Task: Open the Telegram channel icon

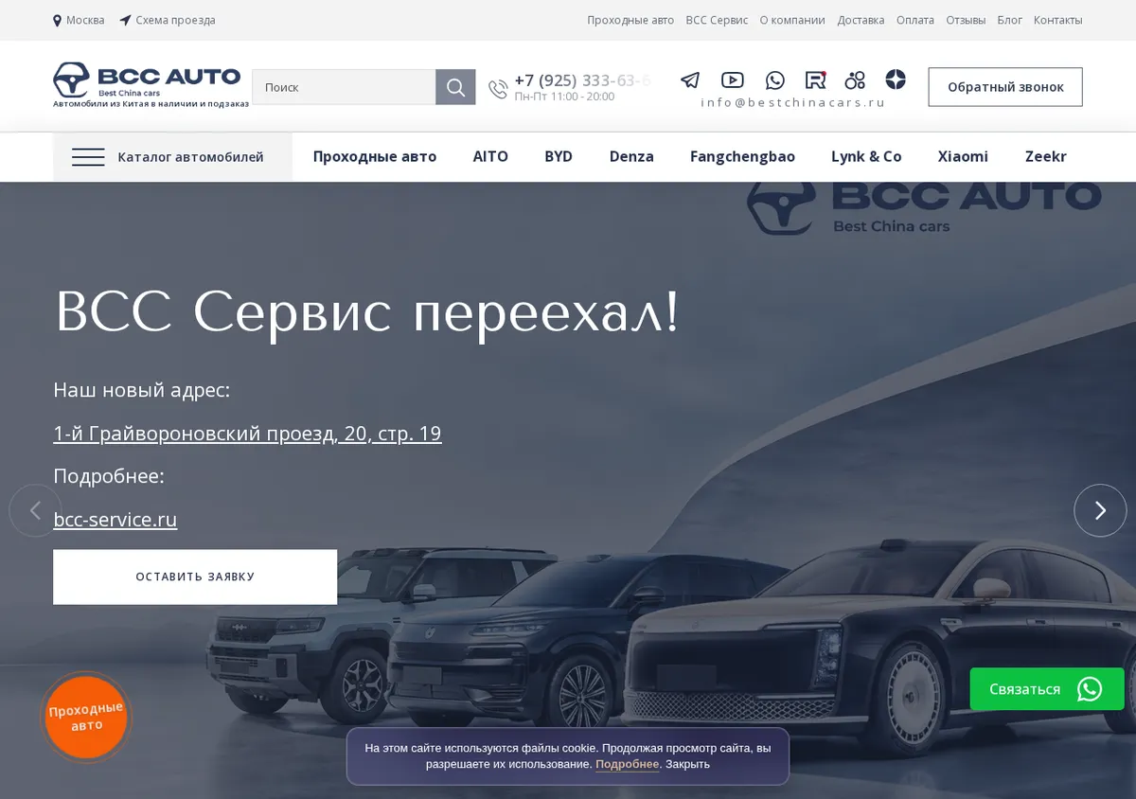Action: click(x=690, y=80)
